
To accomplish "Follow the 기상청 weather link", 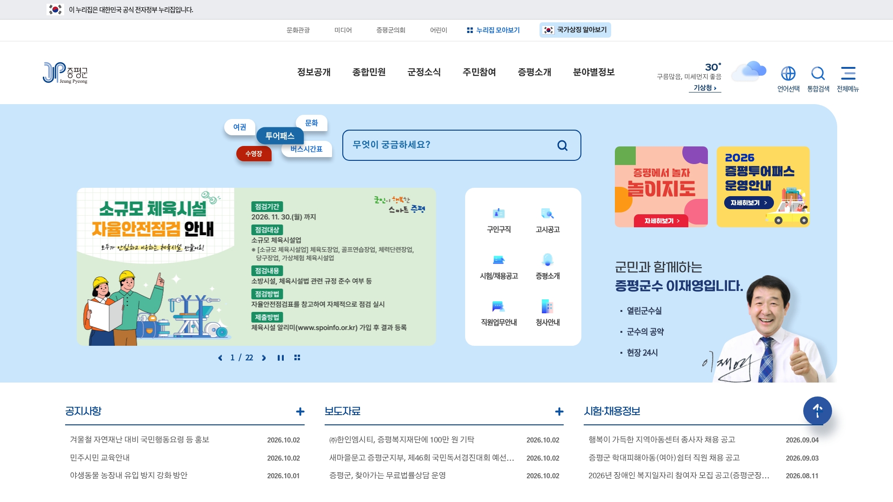I will tap(705, 88).
